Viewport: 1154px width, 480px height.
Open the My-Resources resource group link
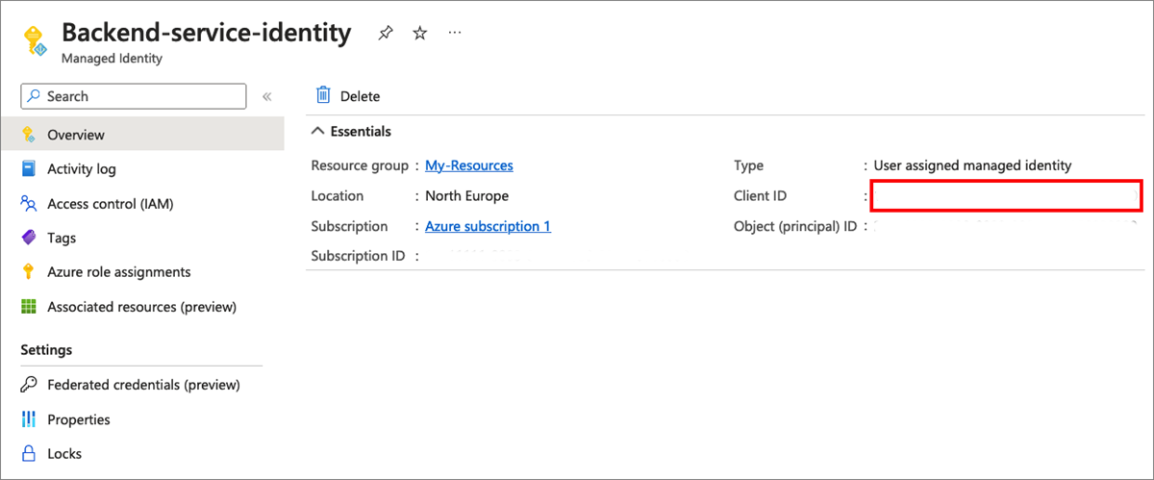[x=469, y=165]
